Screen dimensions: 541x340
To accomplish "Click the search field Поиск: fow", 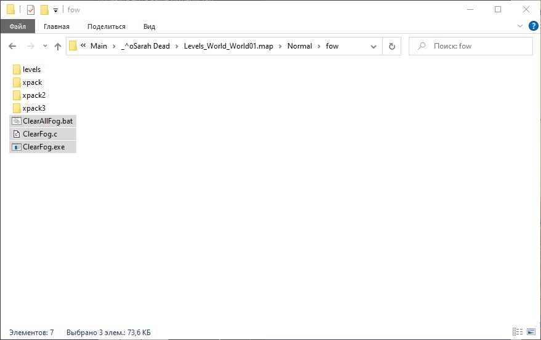I will click(474, 46).
